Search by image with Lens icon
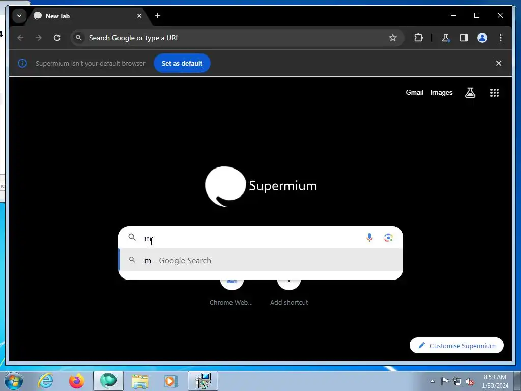The image size is (521, 391). point(388,237)
